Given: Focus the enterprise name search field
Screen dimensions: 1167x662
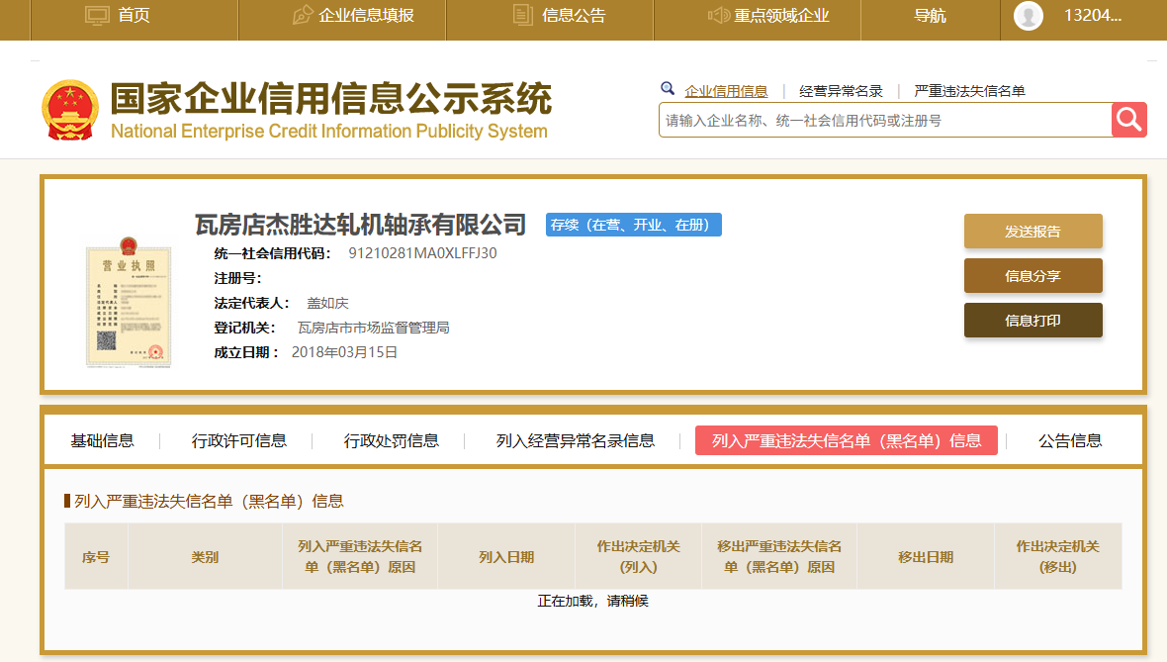Looking at the screenshot, I should tap(885, 121).
